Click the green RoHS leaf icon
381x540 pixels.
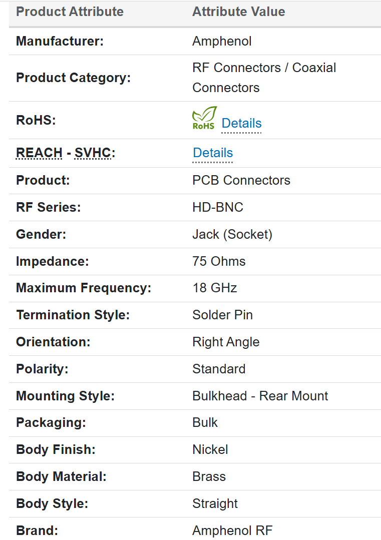(204, 118)
